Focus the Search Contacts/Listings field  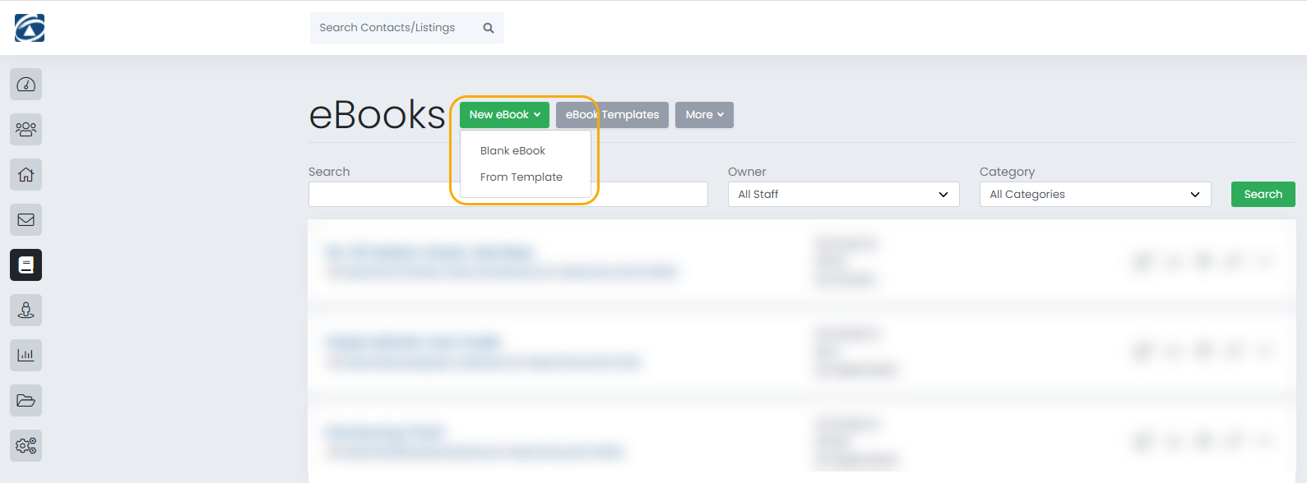click(x=395, y=28)
